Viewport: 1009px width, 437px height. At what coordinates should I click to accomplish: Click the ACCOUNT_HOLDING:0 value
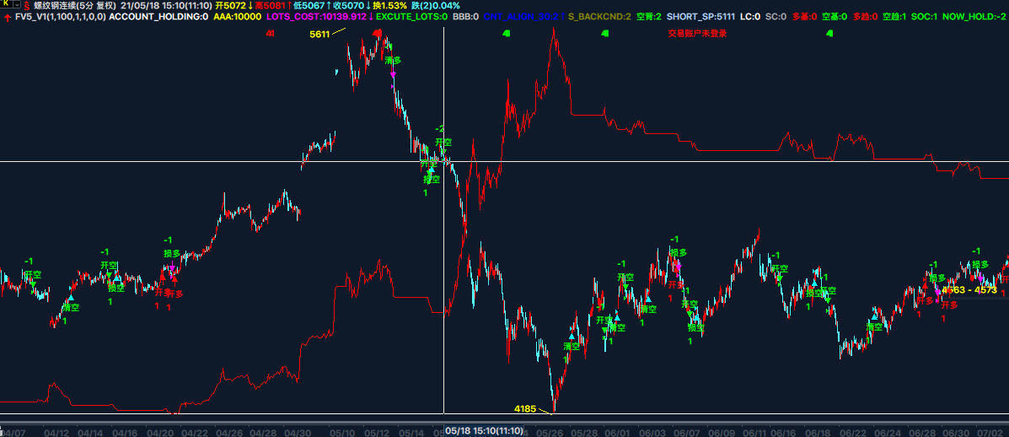(158, 17)
